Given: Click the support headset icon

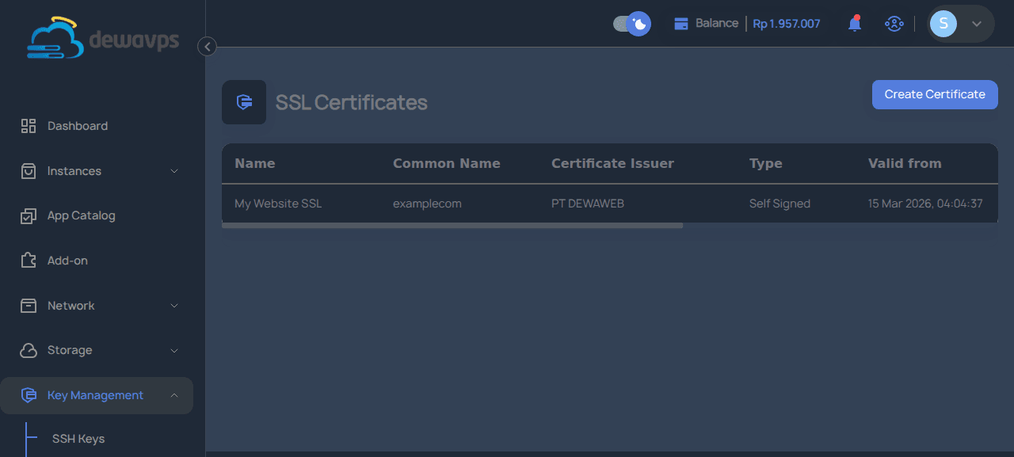Looking at the screenshot, I should click(x=894, y=23).
